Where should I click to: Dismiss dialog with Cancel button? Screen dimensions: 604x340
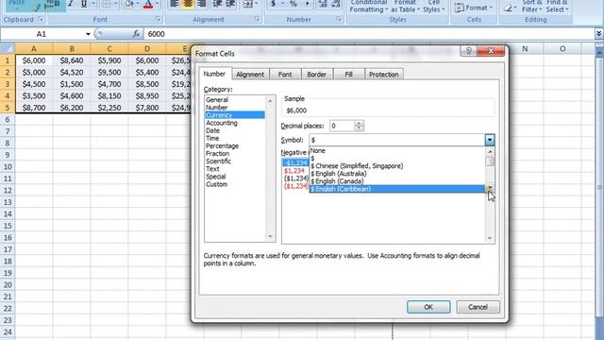(x=478, y=307)
